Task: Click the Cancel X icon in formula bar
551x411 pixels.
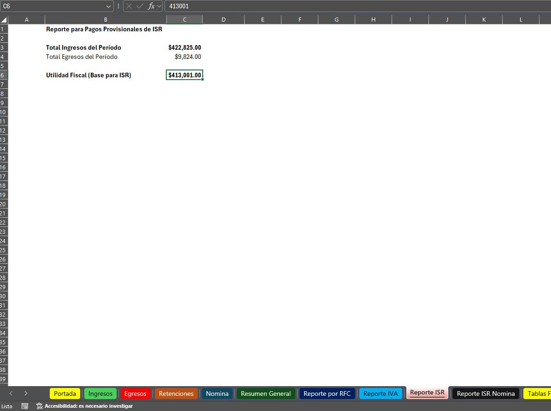Action: [129, 6]
